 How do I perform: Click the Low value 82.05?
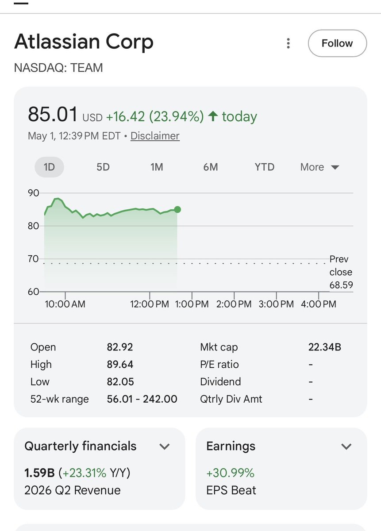120,382
